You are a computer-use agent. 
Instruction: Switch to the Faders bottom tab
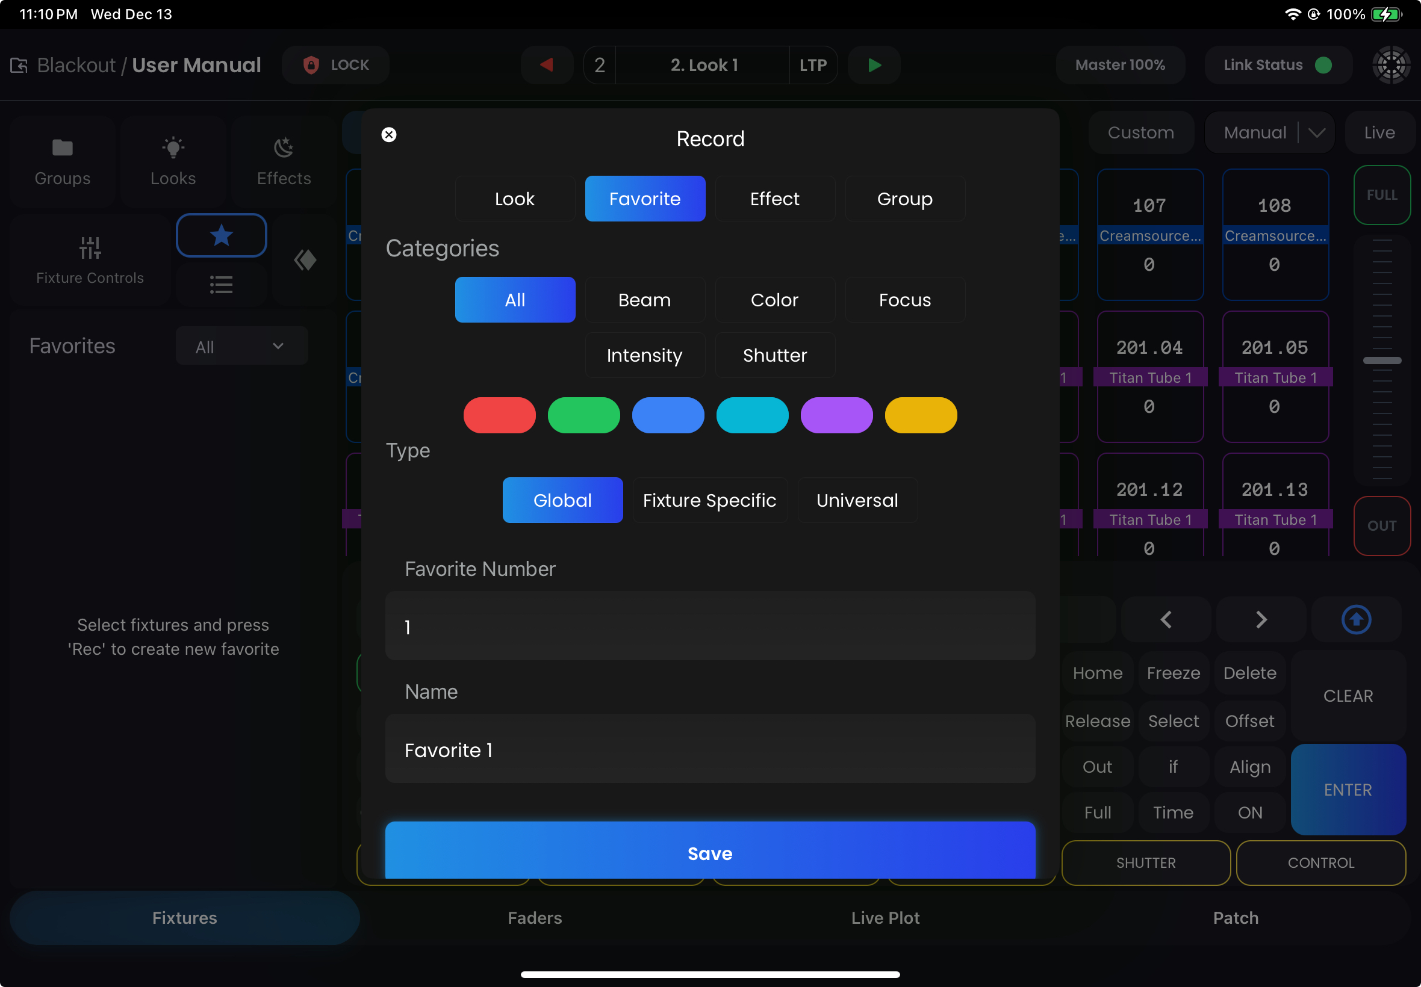[535, 918]
